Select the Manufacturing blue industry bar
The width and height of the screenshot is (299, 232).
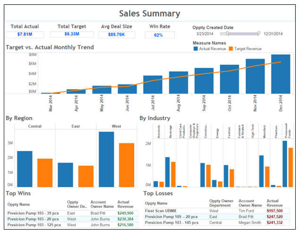tap(261, 171)
